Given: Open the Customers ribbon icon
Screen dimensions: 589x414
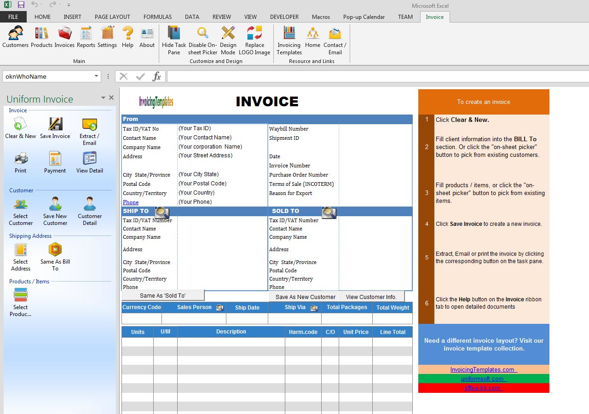Looking at the screenshot, I should [x=15, y=37].
